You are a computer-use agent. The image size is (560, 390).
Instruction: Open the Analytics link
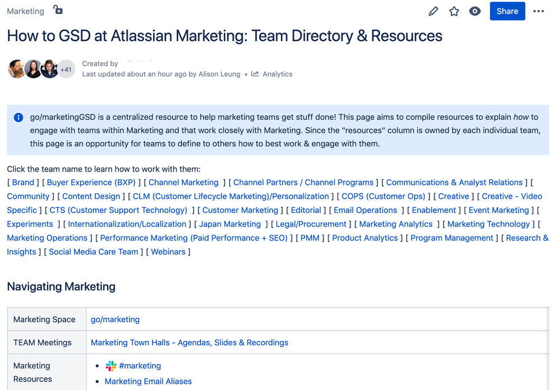pos(277,74)
